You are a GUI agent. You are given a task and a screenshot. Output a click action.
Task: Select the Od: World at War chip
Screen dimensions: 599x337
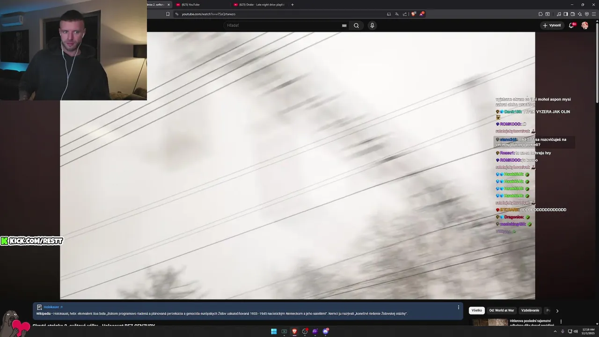click(502, 310)
